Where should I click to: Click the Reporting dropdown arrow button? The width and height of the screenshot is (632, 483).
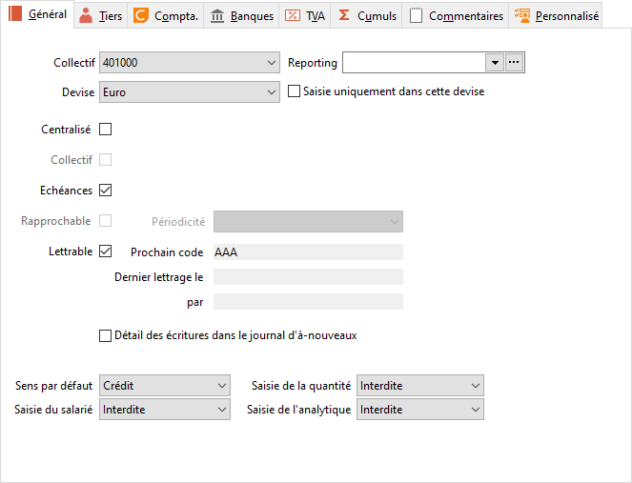coord(495,63)
